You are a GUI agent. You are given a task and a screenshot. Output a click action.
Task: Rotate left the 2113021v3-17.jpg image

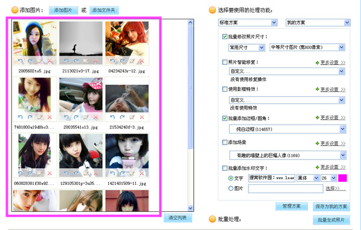[66, 61]
